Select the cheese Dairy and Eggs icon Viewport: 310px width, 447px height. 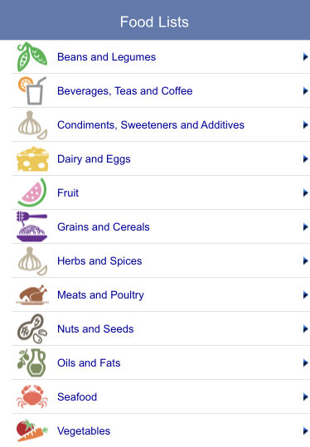tap(32, 158)
